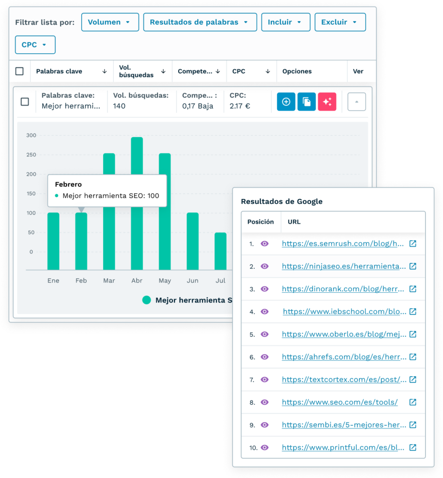Viewport: 443px width, 478px height.
Task: Click green legend dot for Mejor herramienta
Action: click(146, 300)
